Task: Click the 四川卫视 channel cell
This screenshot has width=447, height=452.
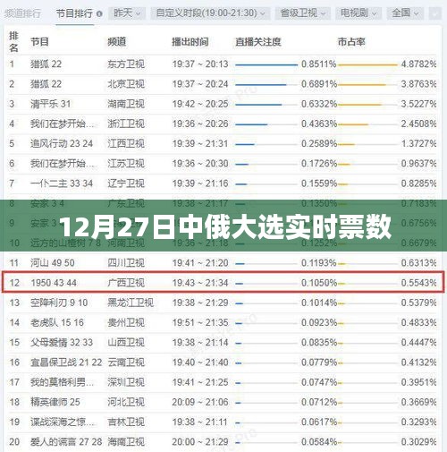Action: (126, 263)
